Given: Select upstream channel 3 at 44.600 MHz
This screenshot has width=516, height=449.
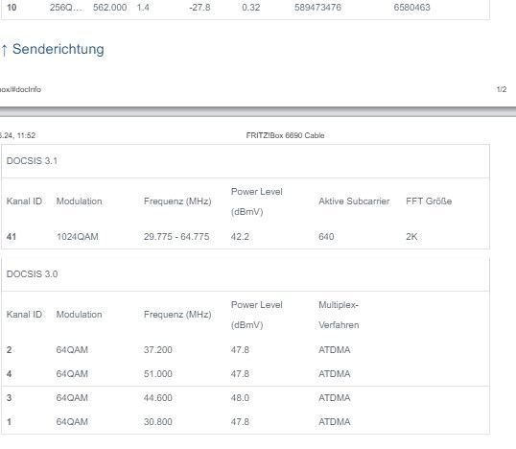Looking at the screenshot, I should click(x=246, y=398).
